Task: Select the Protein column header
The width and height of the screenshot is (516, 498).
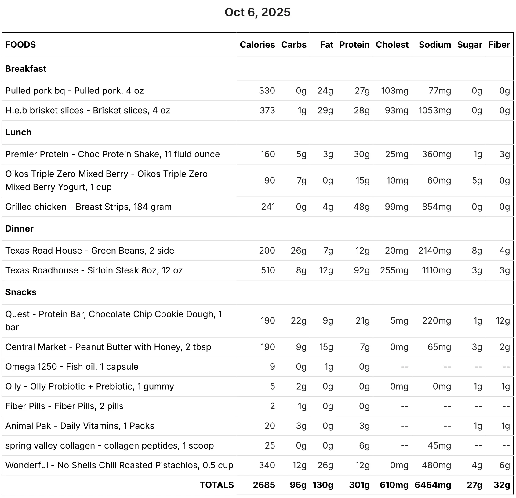Action: 354,45
